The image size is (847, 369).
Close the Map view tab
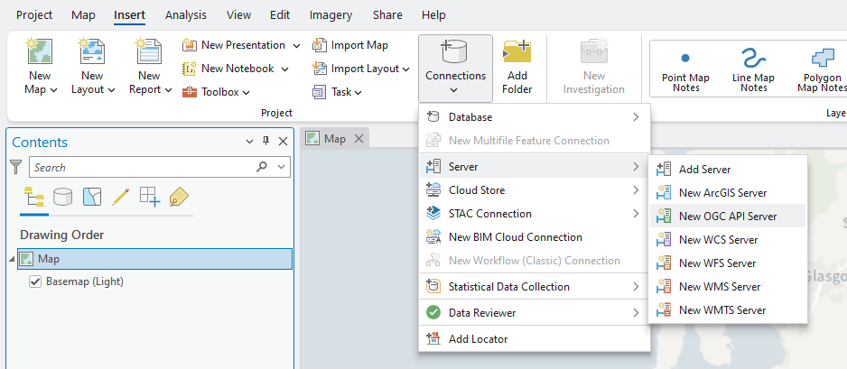358,139
